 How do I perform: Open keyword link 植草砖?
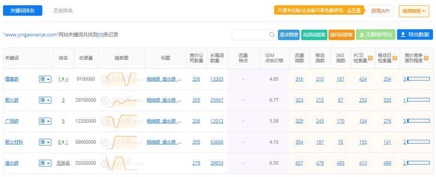pyautogui.click(x=12, y=79)
